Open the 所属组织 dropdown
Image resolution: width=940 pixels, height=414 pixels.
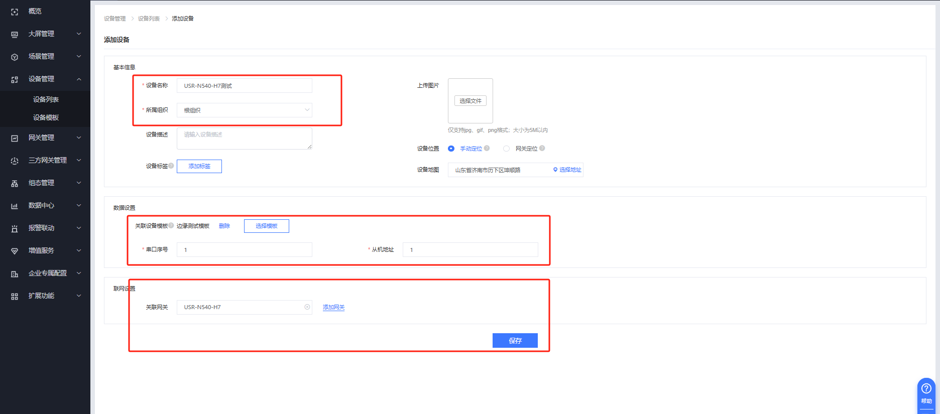245,110
